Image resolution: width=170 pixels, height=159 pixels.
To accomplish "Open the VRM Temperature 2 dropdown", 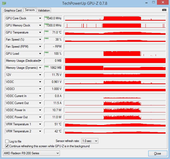I will point(40,131).
